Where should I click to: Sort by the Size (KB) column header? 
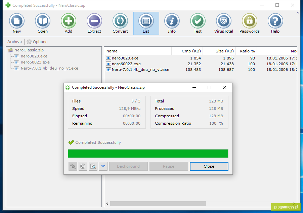pos(219,51)
